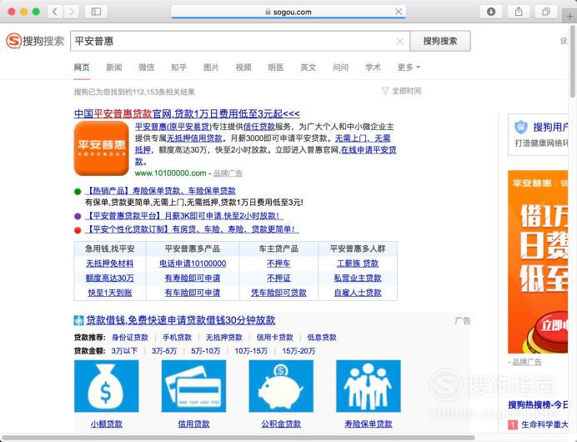Click the 不押车 link
577x442 pixels.
click(278, 264)
